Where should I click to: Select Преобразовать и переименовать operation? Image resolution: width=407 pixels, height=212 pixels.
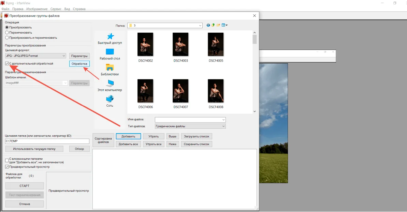tap(7, 38)
